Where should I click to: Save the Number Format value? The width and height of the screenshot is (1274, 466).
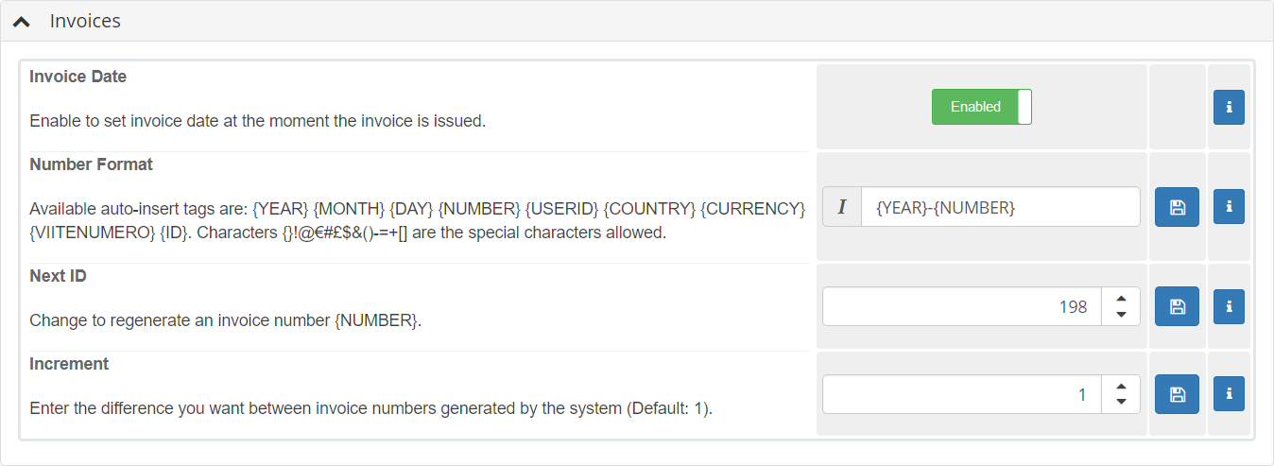click(x=1177, y=206)
